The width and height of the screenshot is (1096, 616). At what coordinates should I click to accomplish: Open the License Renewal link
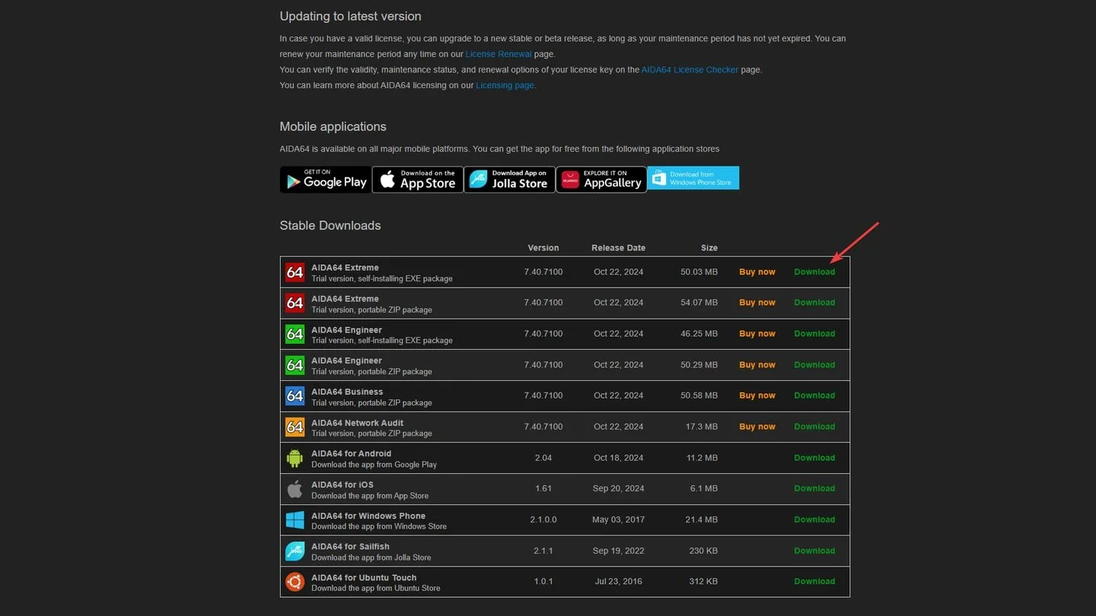pyautogui.click(x=499, y=54)
